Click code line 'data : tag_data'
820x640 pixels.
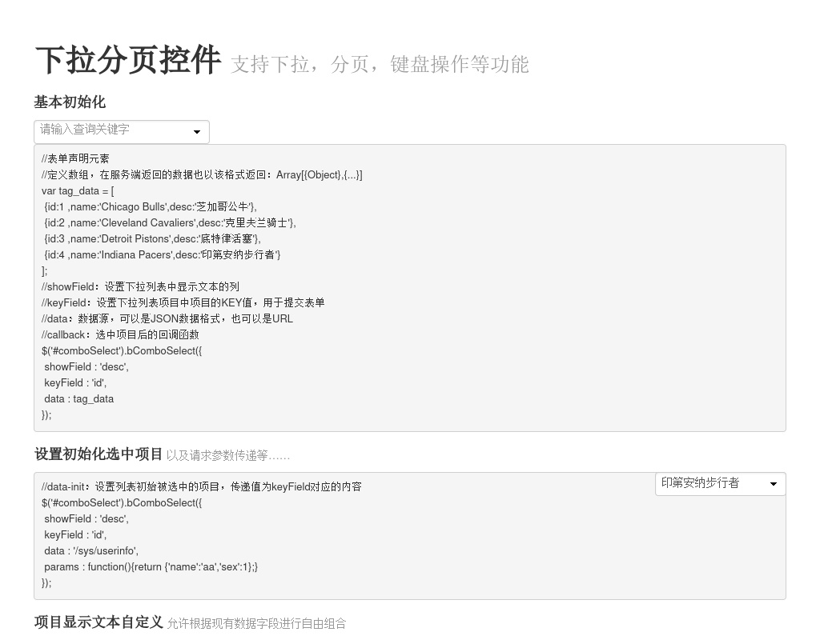point(79,398)
